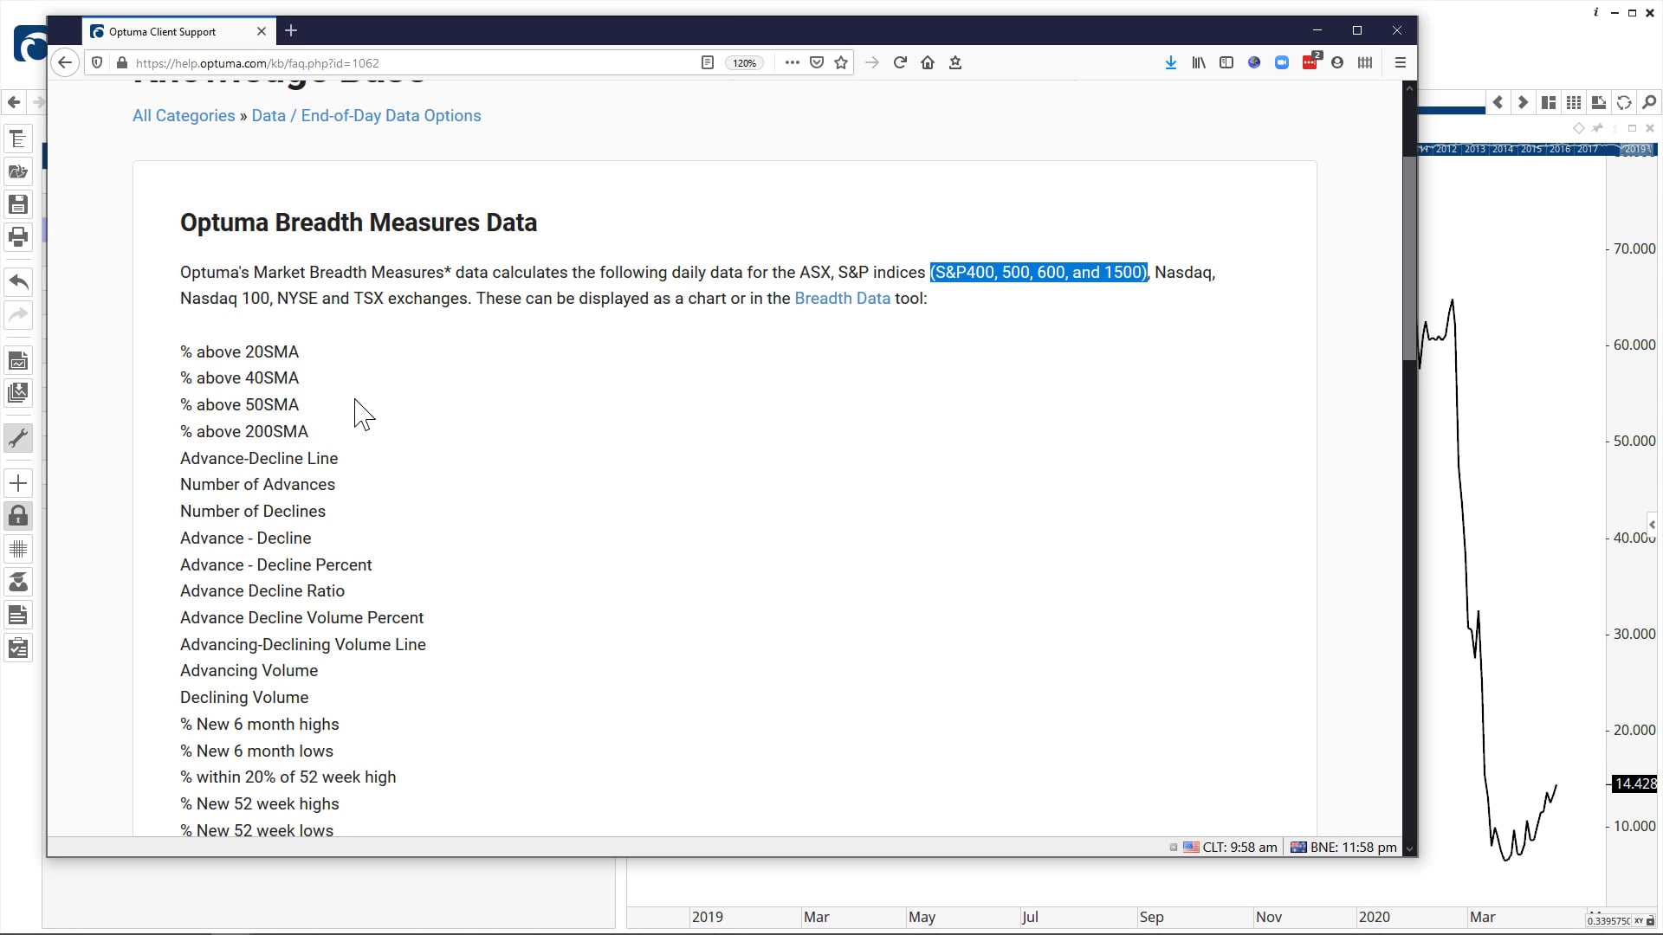1663x935 pixels.
Task: Click the globe extension icon
Action: pyautogui.click(x=1254, y=62)
